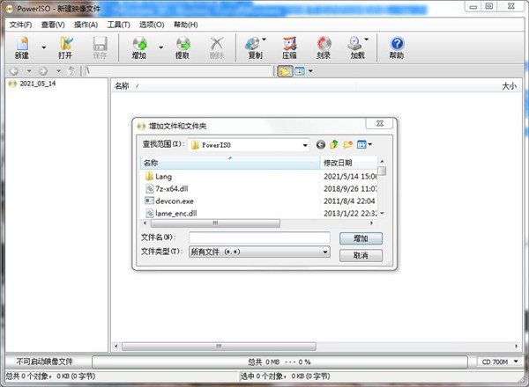Screen dimensions: 529x387
Task: Click the 增加 button in dialog
Action: 361,238
